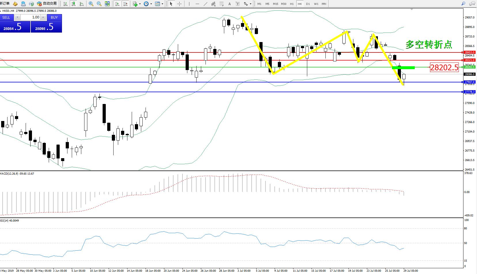The height and width of the screenshot is (274, 477).
Task: Select the crosshair tool
Action: [x=179, y=4]
